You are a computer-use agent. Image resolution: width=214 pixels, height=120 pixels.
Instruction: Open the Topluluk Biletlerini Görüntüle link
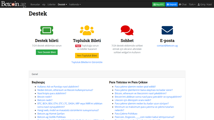click(x=87, y=62)
